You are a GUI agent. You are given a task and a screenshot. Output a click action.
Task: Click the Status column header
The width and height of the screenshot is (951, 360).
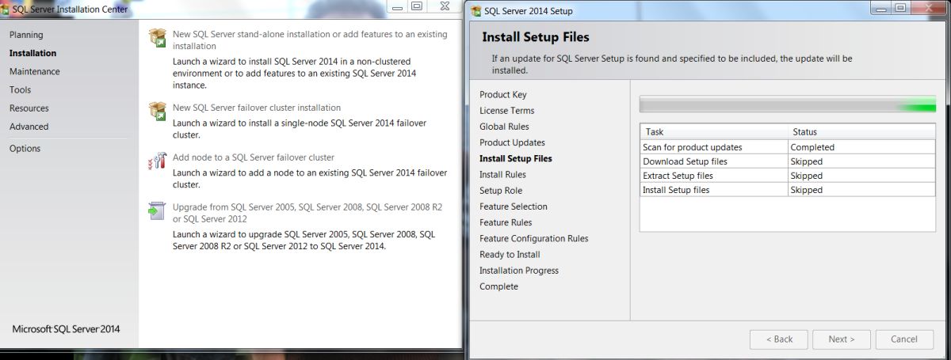862,132
